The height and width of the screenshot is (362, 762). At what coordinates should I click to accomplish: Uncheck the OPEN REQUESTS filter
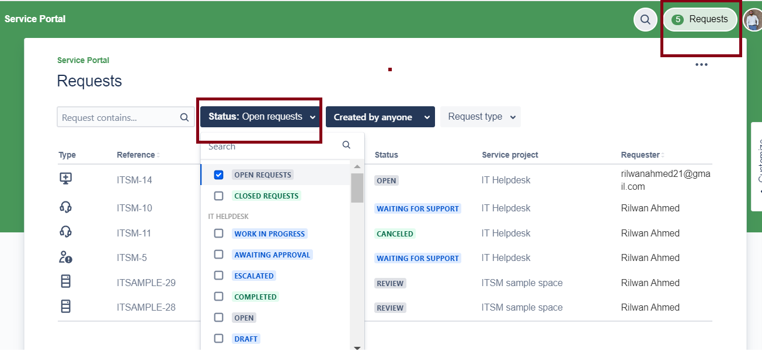pyautogui.click(x=219, y=175)
